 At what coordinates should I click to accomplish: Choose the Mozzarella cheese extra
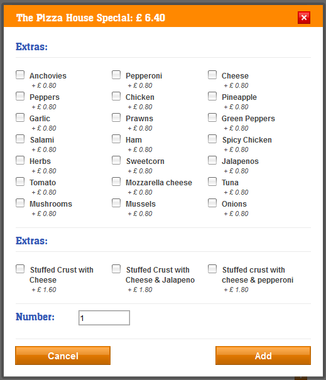pyautogui.click(x=116, y=182)
